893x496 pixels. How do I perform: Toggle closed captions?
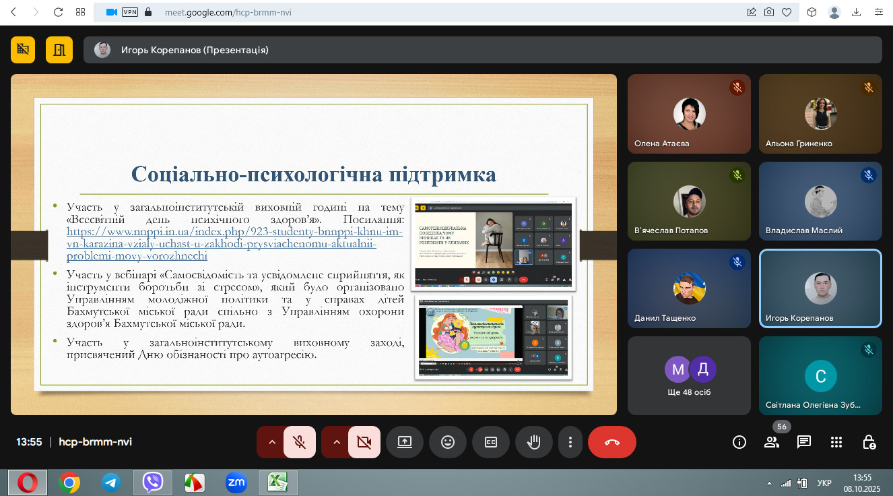click(x=491, y=442)
